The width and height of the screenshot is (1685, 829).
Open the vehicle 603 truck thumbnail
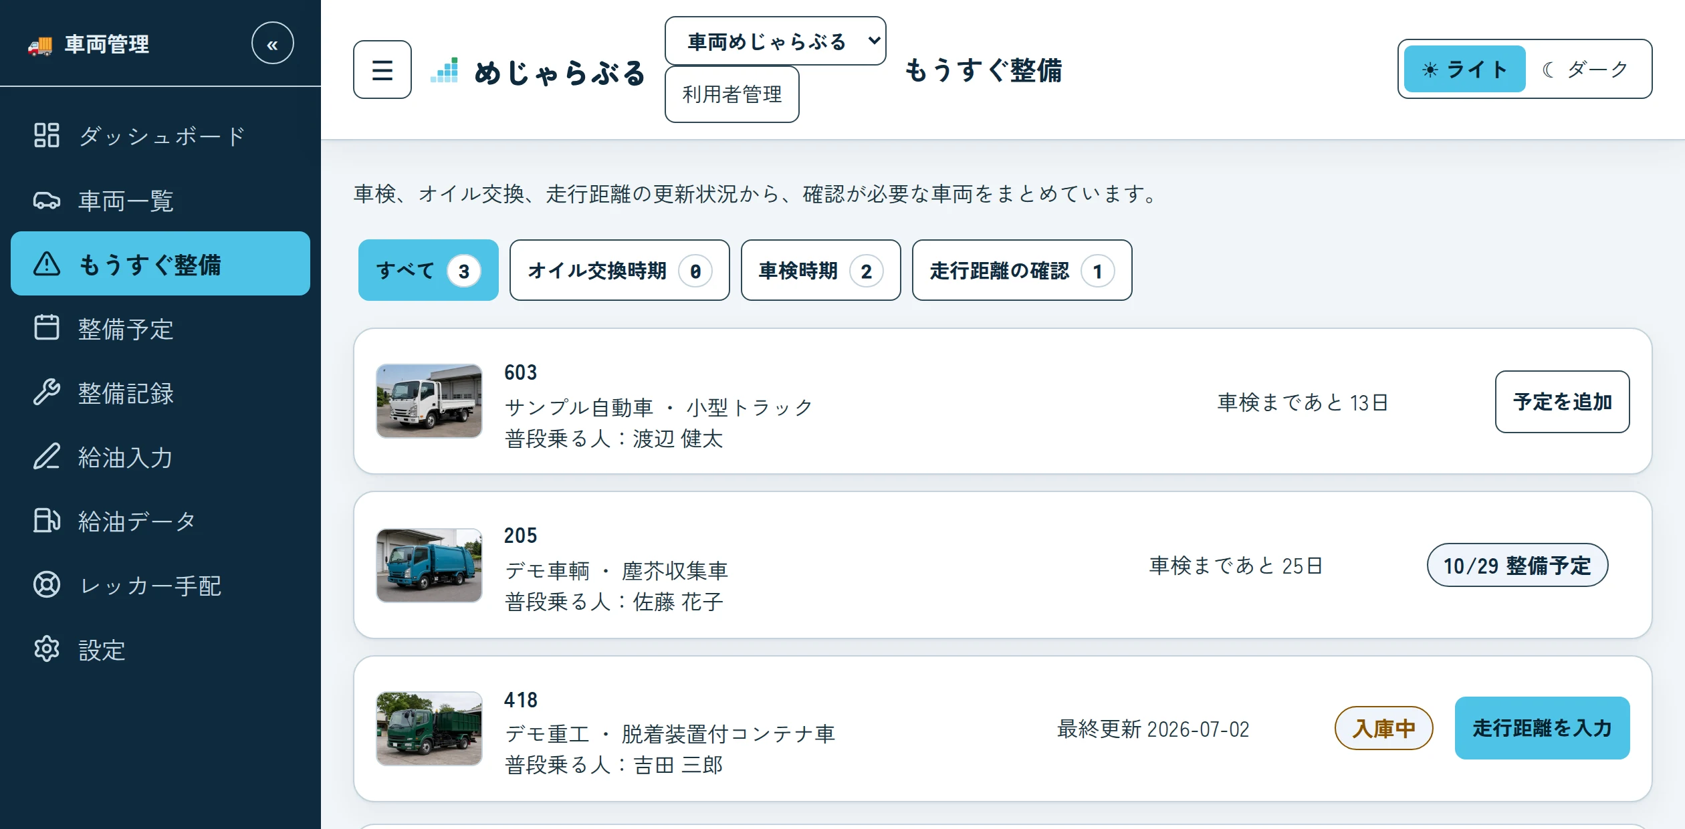pyautogui.click(x=429, y=401)
